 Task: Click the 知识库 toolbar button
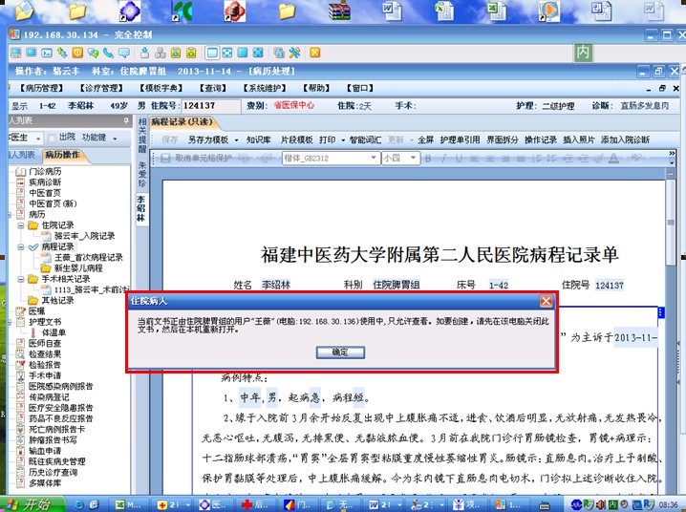[x=259, y=139]
